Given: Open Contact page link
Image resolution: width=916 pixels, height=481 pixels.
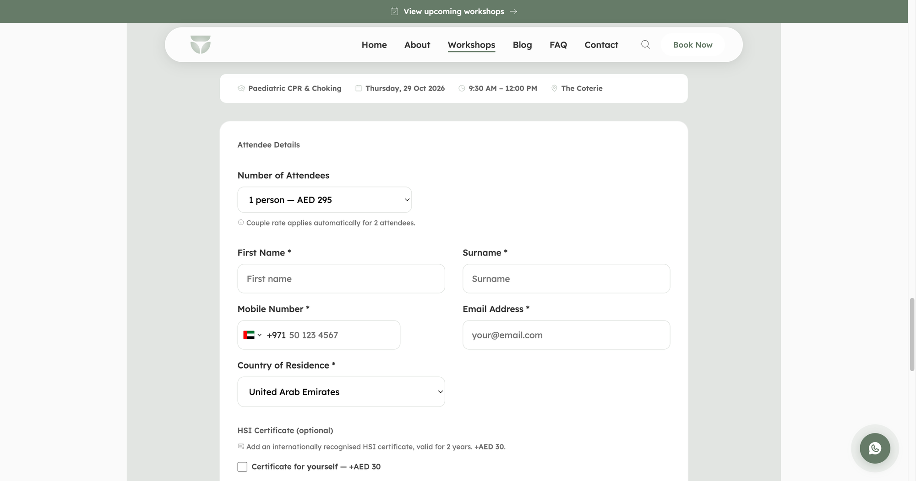Looking at the screenshot, I should [601, 45].
